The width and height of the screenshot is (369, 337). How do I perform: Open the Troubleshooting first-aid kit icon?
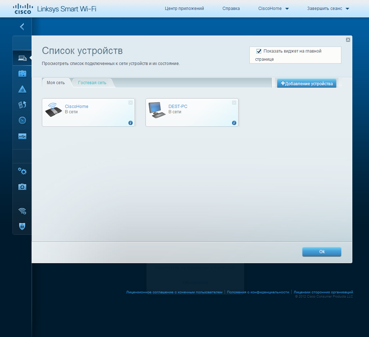click(x=22, y=187)
